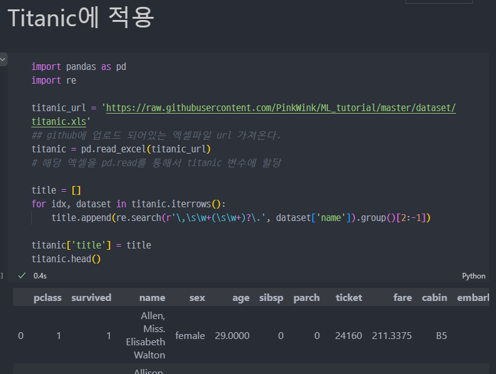Image resolution: width=496 pixels, height=374 pixels.
Task: Click the titanic.head() code line
Action: (x=66, y=259)
